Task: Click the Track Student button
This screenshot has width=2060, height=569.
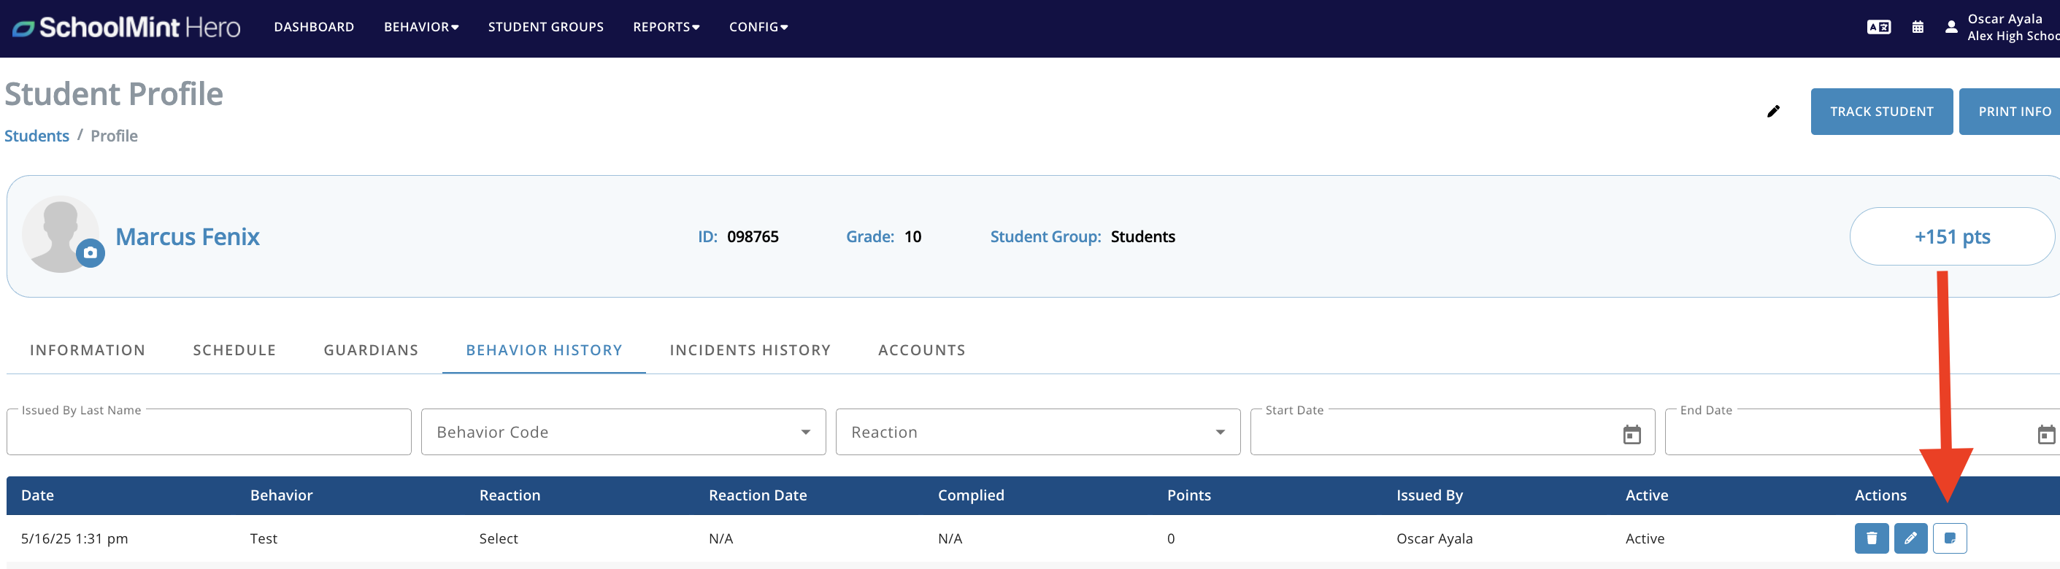Action: [1881, 111]
